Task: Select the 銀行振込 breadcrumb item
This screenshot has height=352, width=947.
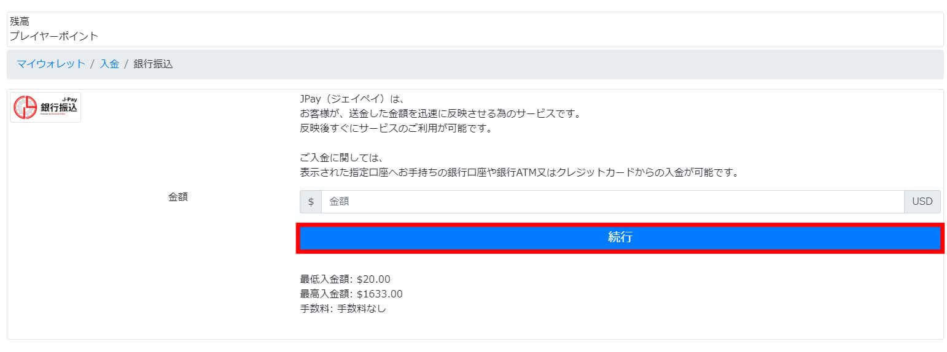Action: (x=153, y=64)
